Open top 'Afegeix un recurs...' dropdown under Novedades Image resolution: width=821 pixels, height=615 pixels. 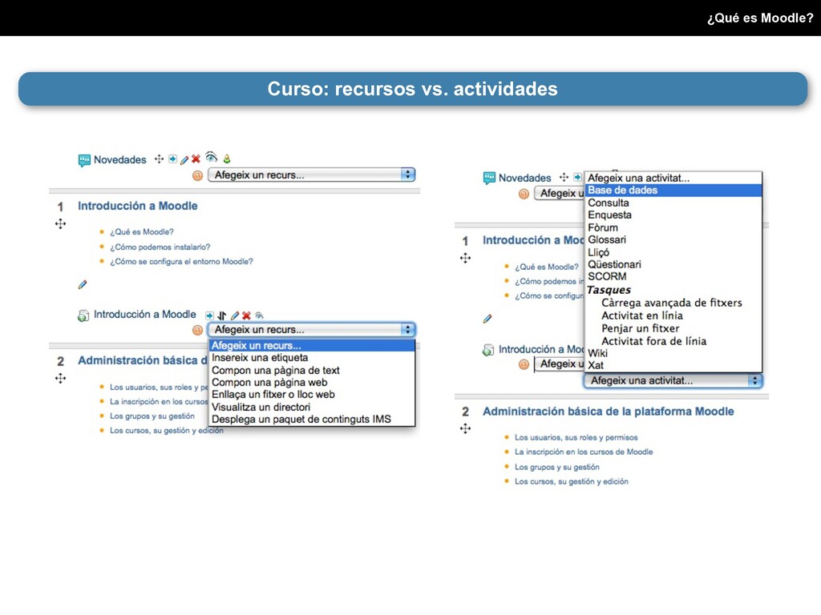pyautogui.click(x=312, y=175)
